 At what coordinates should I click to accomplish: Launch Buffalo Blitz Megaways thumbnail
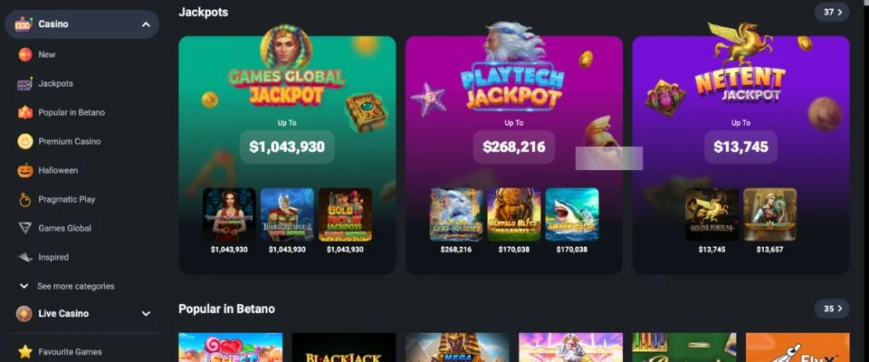[x=514, y=214]
